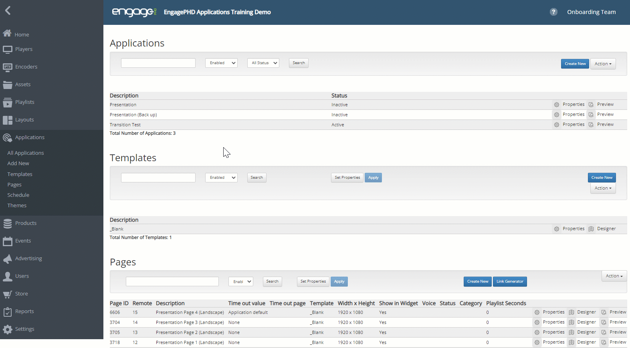The image size is (630, 348).
Task: Open Properties gear for Transition Test
Action: pos(557,125)
